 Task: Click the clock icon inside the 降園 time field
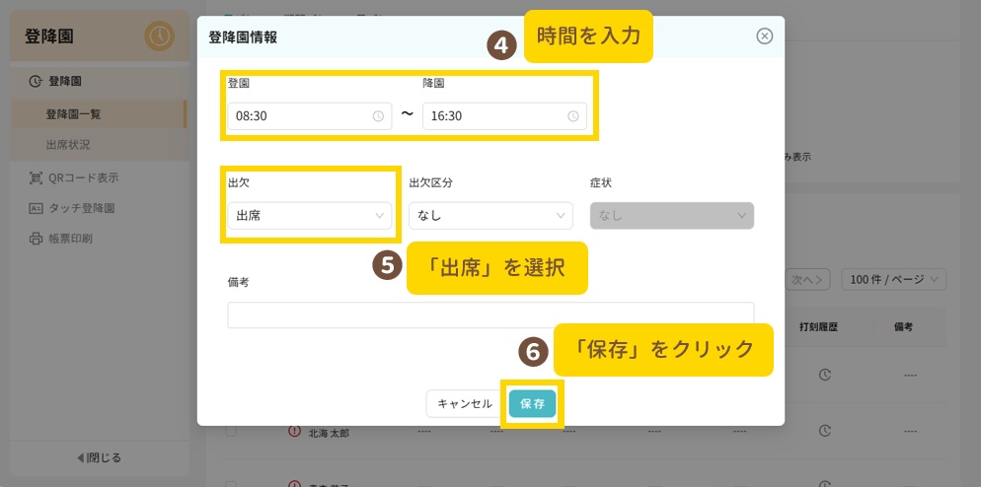coord(573,116)
